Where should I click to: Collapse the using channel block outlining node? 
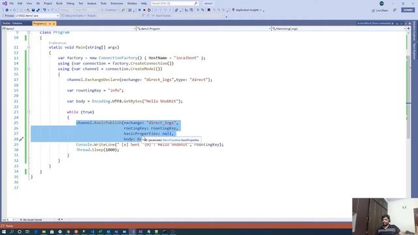(x=29, y=69)
